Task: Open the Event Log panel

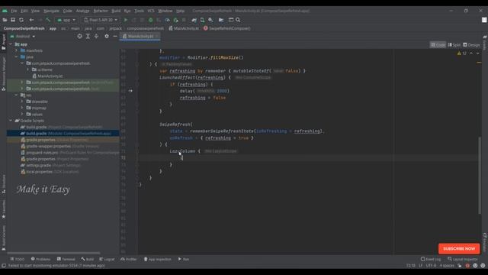Action: [431, 260]
